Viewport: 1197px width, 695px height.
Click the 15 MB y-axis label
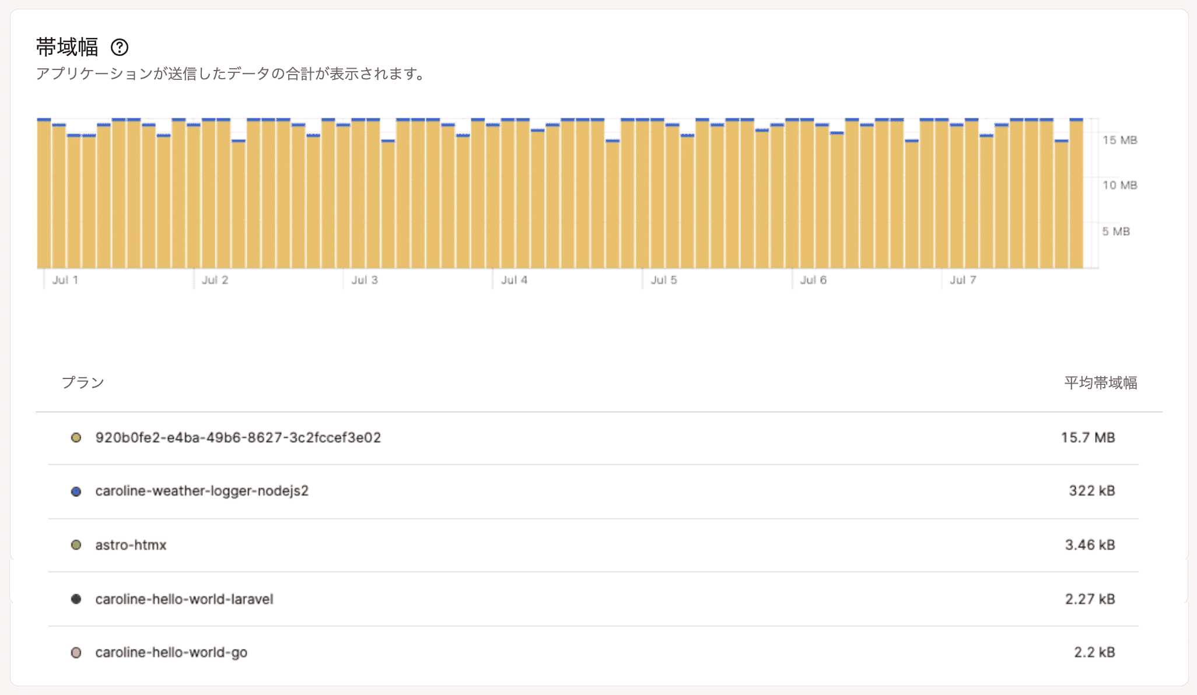click(x=1120, y=140)
